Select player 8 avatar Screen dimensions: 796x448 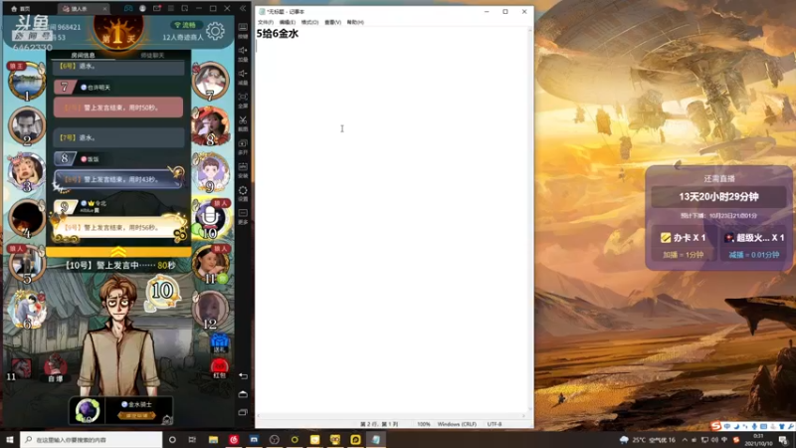tap(210, 126)
